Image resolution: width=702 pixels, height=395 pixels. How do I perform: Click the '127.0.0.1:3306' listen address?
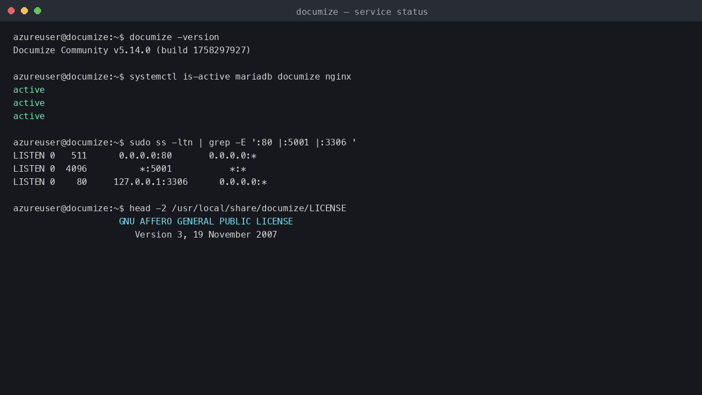151,182
